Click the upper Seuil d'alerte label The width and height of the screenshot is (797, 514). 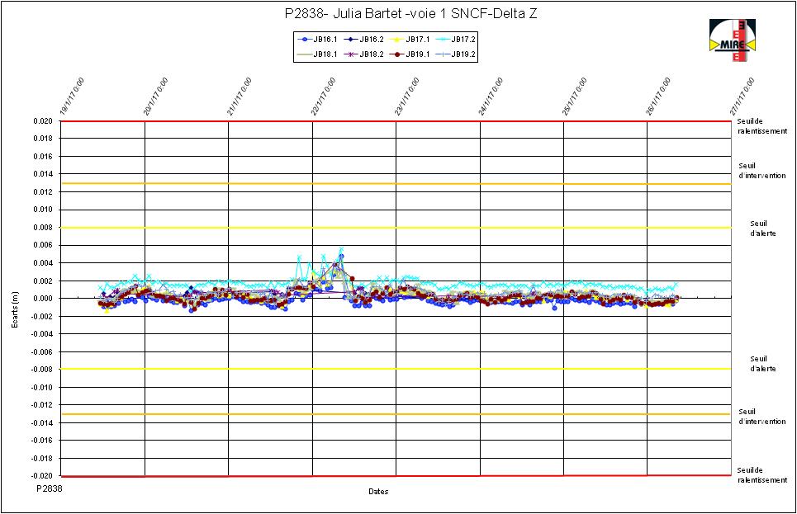(x=763, y=229)
